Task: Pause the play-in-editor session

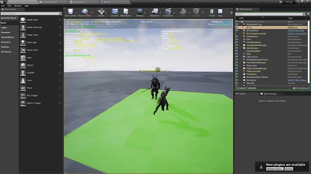Action: click(212, 11)
